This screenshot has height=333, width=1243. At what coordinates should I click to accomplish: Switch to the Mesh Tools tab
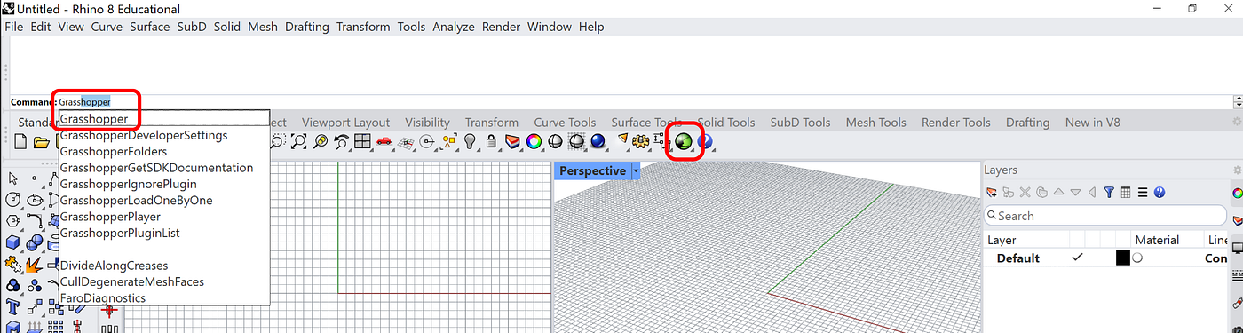[x=875, y=122]
